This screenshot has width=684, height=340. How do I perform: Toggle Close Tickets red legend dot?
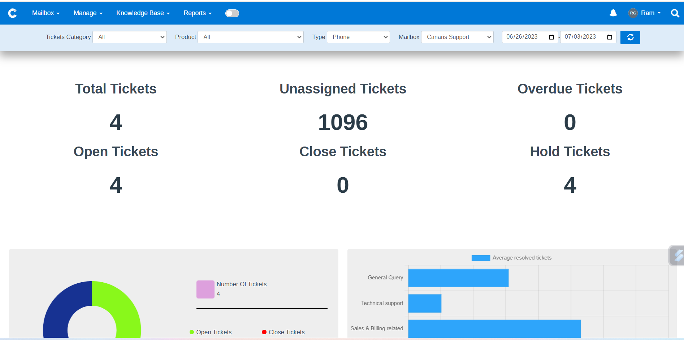(264, 332)
